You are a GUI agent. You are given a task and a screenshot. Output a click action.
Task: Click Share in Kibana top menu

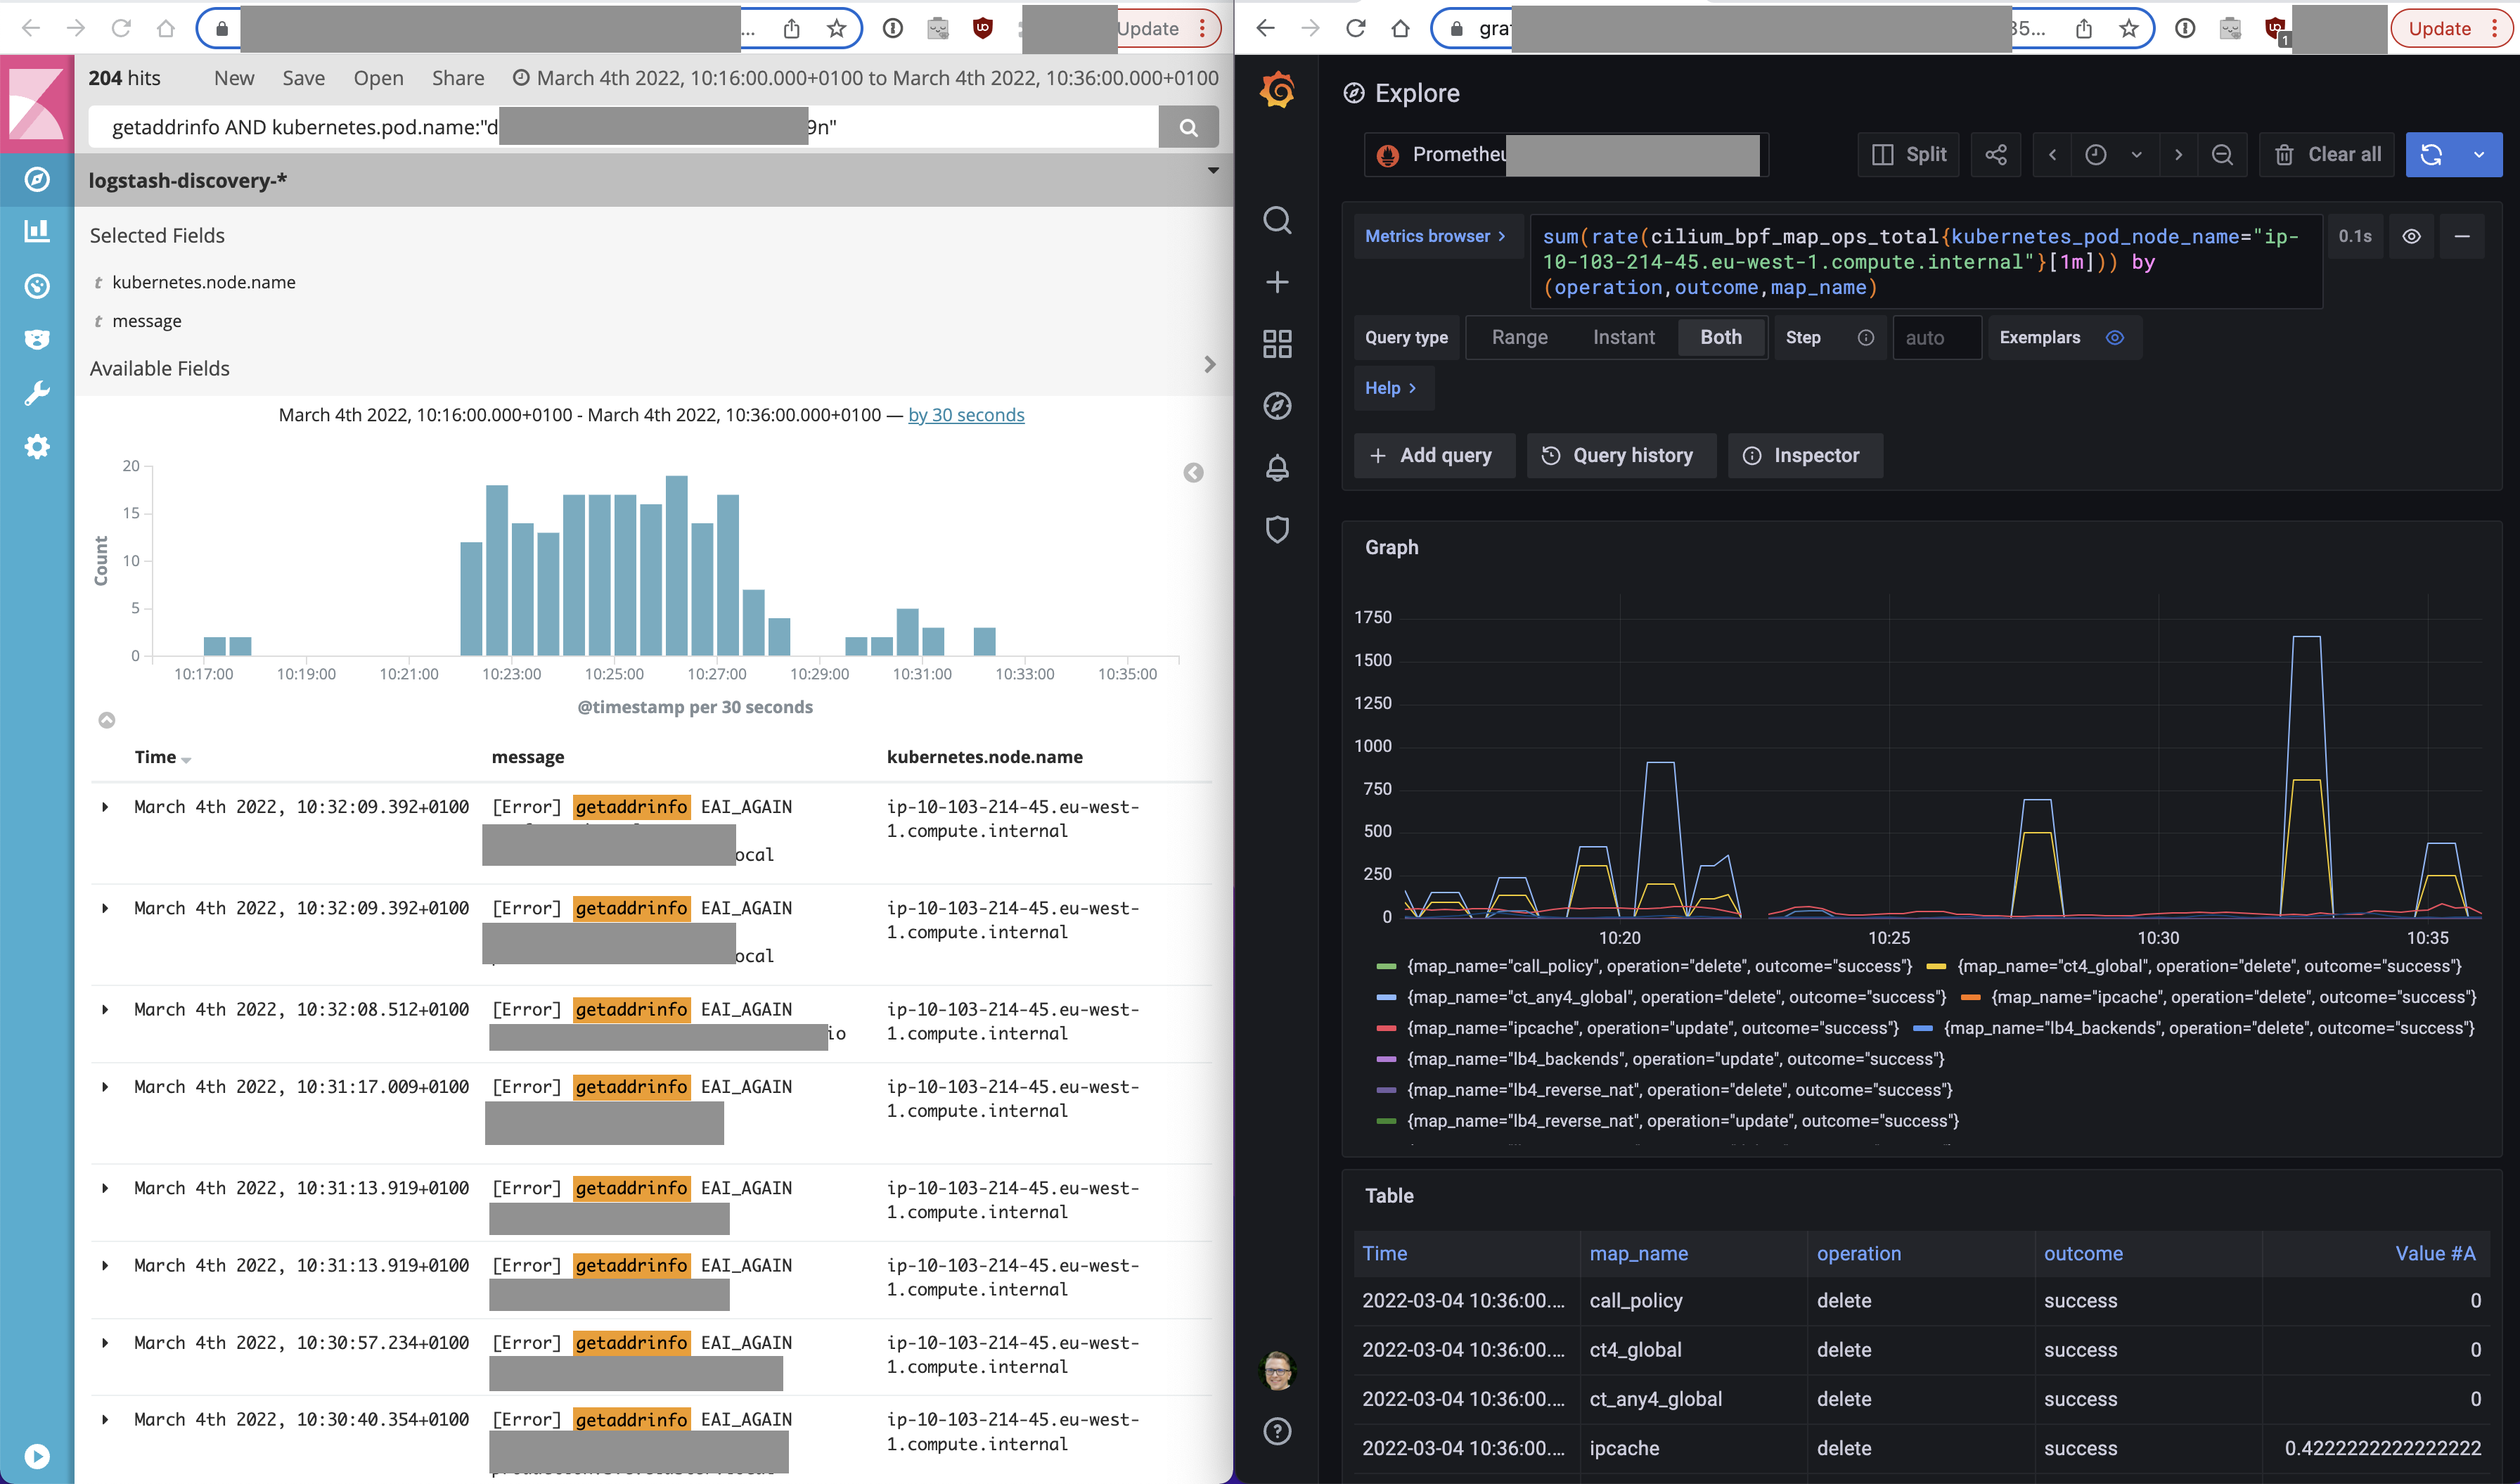point(458,78)
